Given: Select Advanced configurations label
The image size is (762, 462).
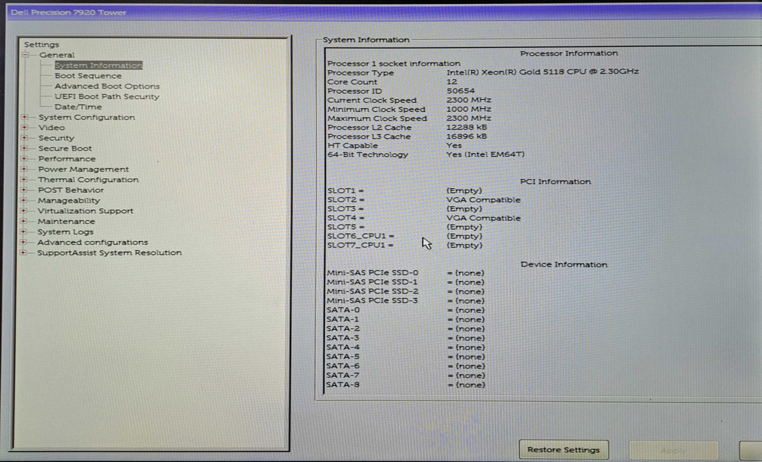Looking at the screenshot, I should (x=92, y=242).
